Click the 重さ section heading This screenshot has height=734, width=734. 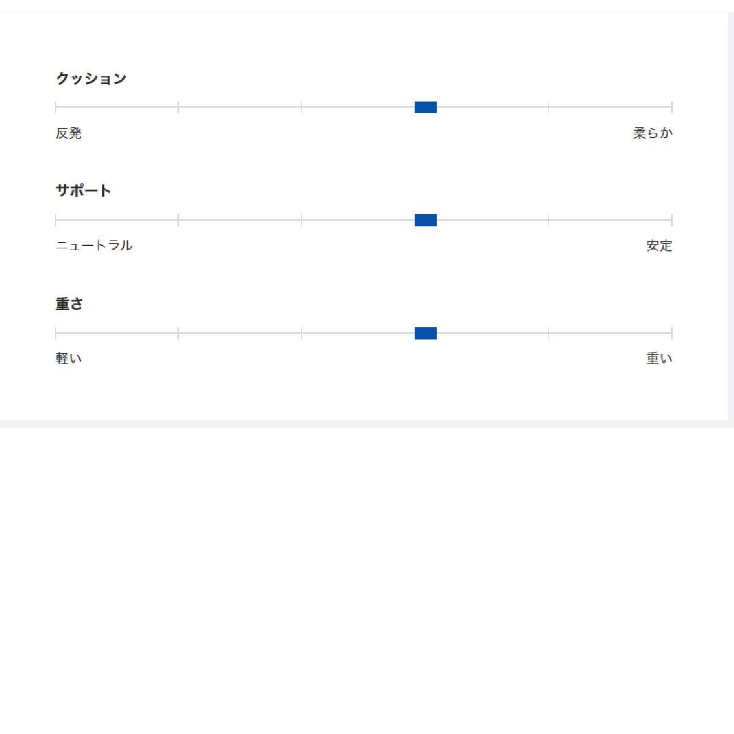coord(69,304)
